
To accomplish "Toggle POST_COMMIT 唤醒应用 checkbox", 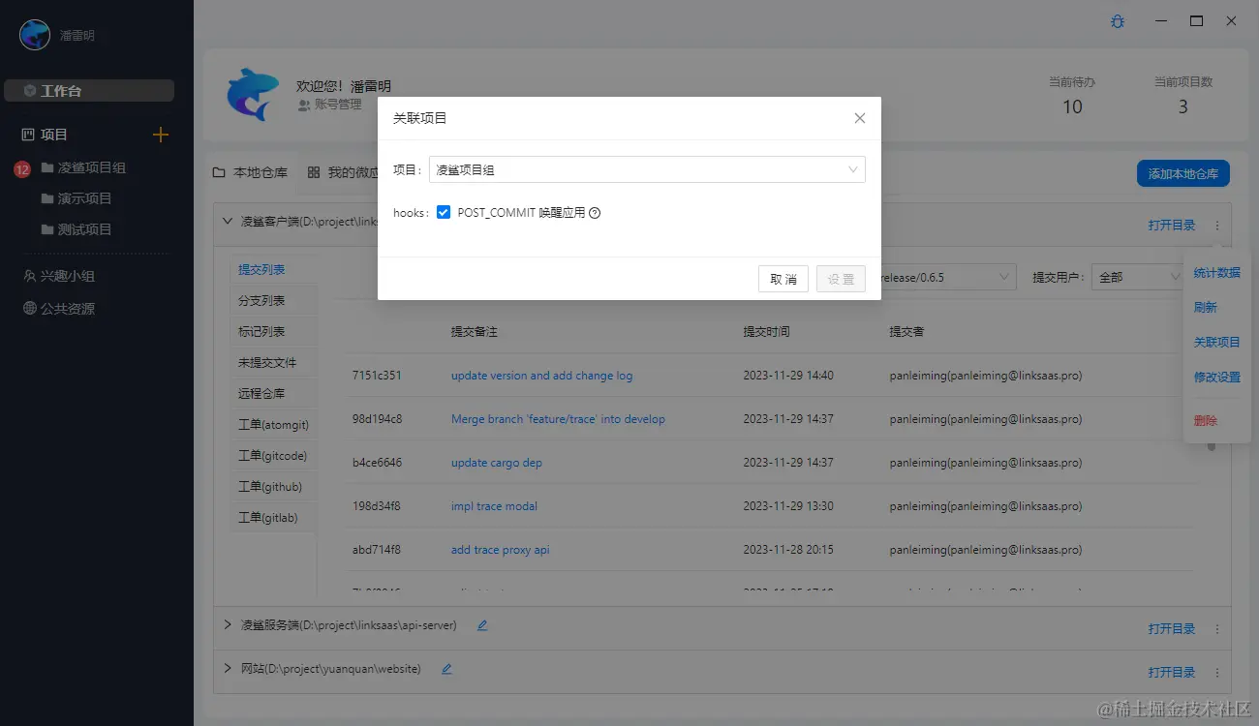I will pyautogui.click(x=444, y=213).
